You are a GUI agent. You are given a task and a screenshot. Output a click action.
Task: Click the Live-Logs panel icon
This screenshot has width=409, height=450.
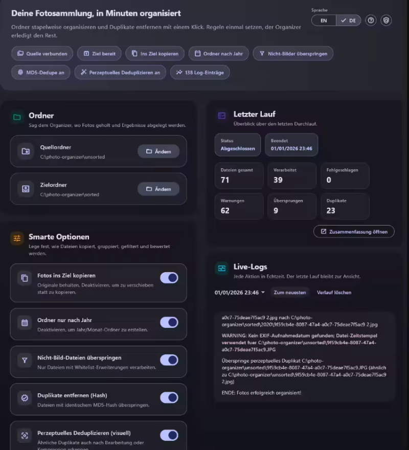222,268
